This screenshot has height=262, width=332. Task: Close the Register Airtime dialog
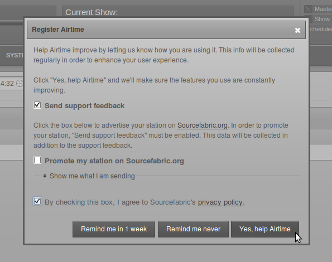297,30
